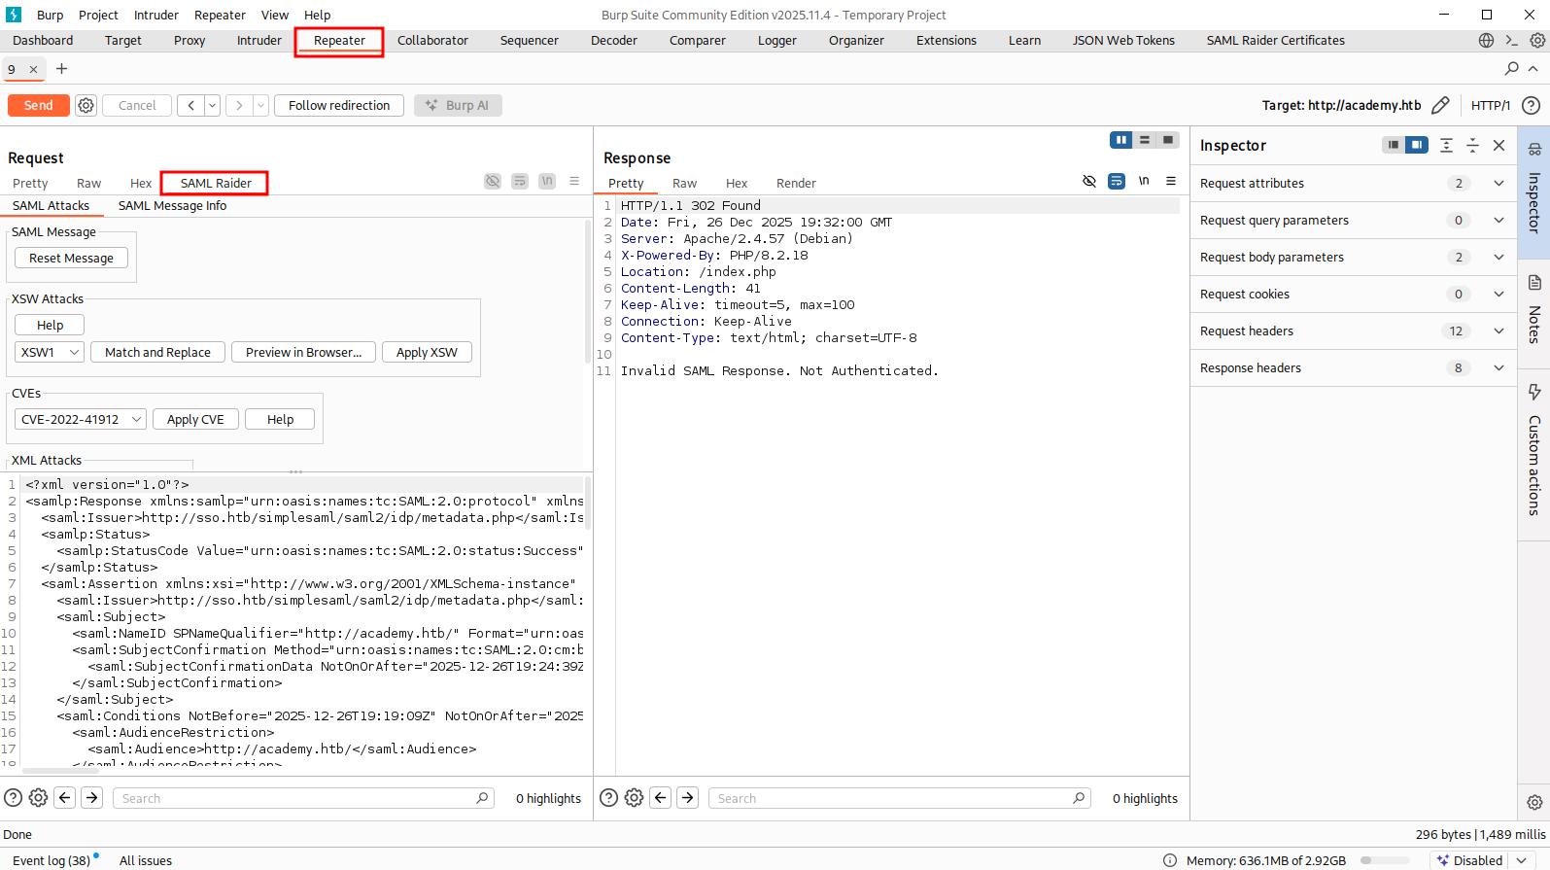Expand Request headers section
The image size is (1550, 870).
click(1498, 331)
